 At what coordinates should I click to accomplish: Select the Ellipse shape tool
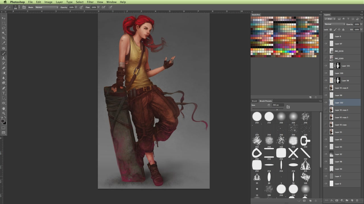tap(4, 103)
